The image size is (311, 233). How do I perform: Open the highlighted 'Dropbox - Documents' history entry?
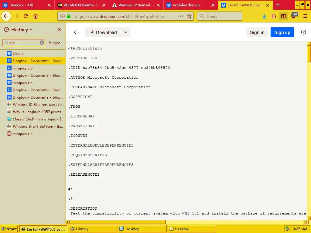click(x=33, y=61)
